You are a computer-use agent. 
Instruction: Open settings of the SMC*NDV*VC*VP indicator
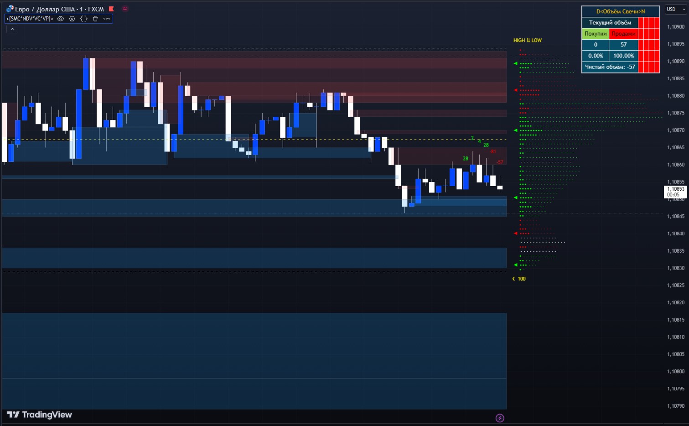tap(72, 19)
